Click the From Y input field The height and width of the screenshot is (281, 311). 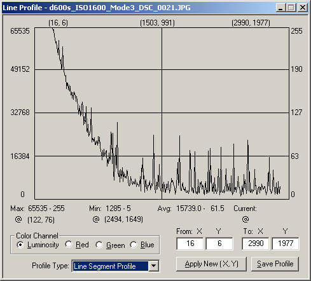tap(219, 243)
